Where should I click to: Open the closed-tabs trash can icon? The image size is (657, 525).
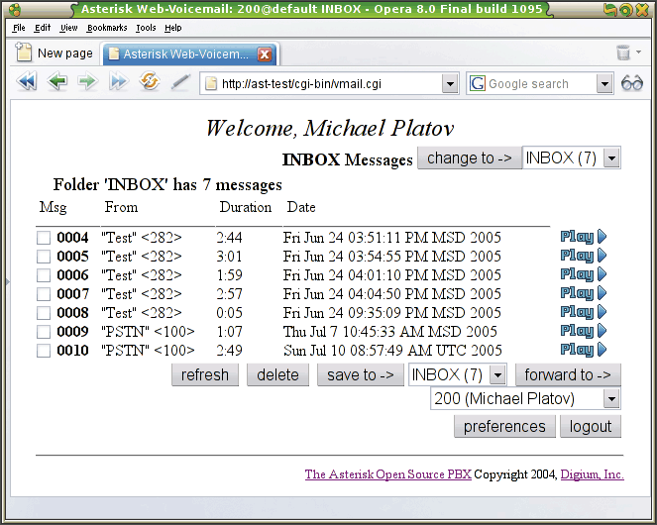tap(623, 53)
